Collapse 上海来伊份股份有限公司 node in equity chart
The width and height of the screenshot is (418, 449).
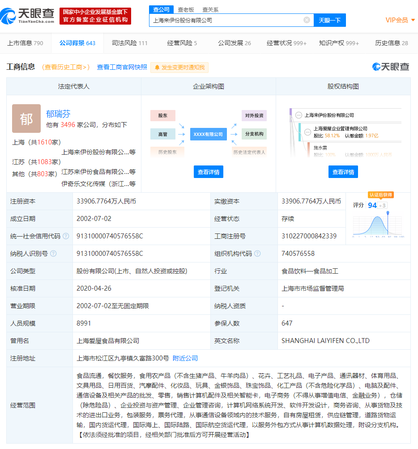tap(299, 115)
